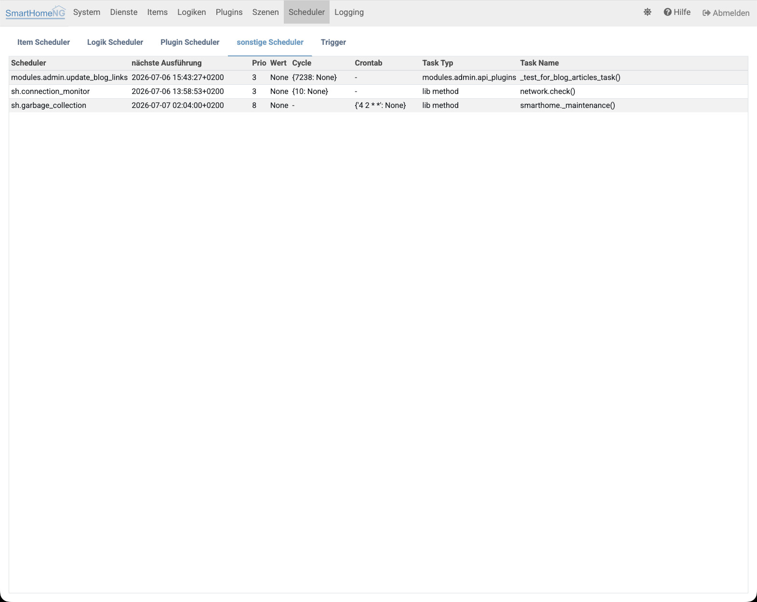Toggle the theme sun icon
Viewport: 757px width, 602px height.
647,12
